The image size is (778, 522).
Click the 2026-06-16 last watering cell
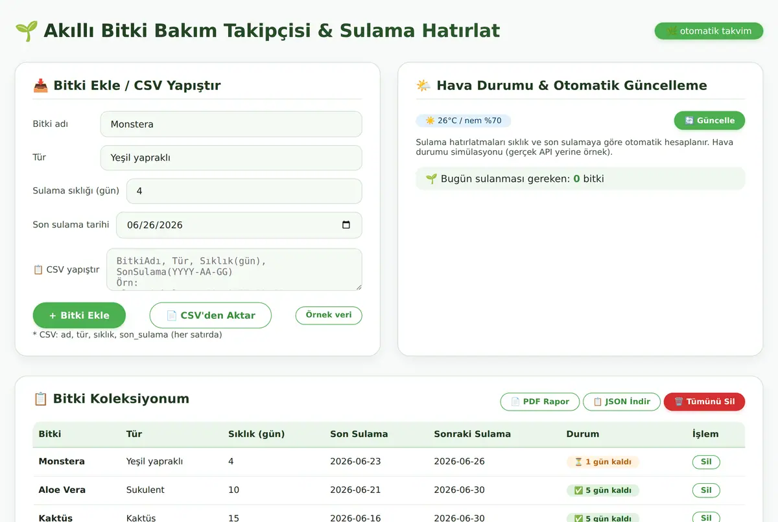click(354, 518)
